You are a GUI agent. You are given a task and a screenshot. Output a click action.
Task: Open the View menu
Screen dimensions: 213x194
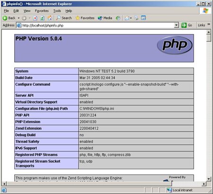point(27,11)
